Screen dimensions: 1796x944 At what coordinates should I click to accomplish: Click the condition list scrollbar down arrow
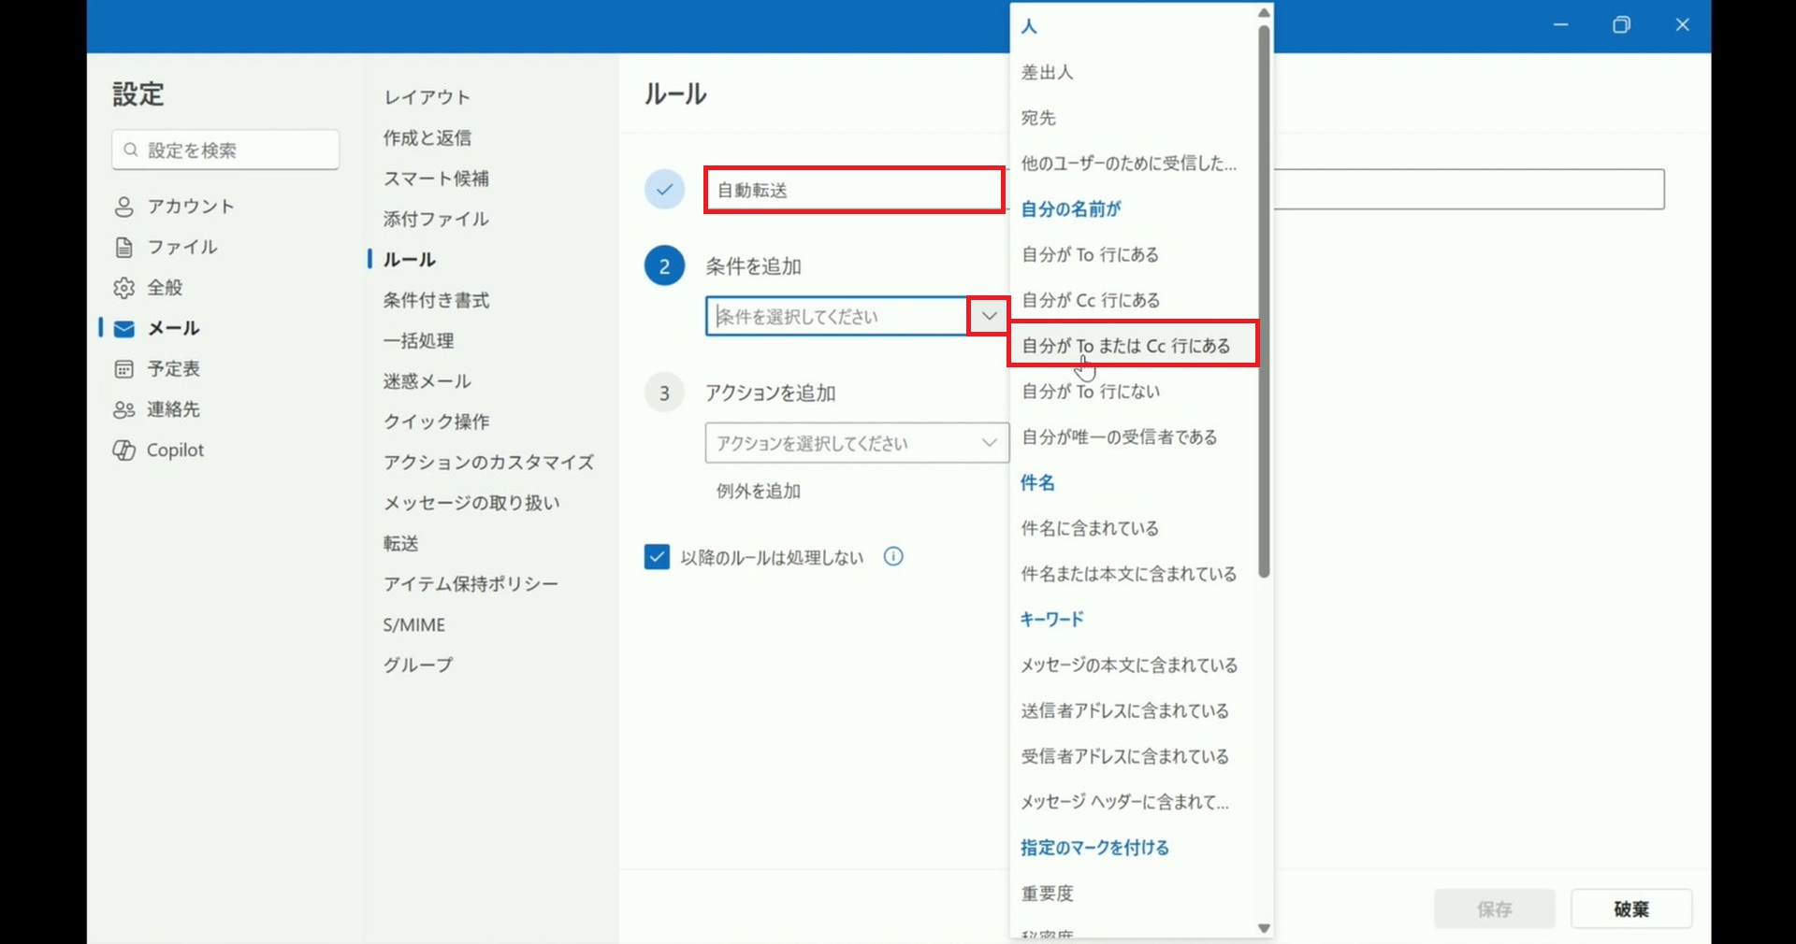(1264, 928)
